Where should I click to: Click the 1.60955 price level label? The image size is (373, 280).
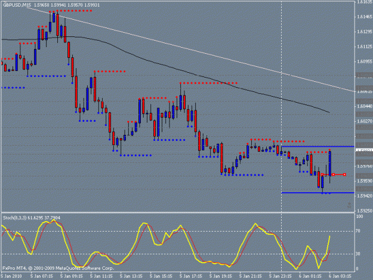point(365,61)
